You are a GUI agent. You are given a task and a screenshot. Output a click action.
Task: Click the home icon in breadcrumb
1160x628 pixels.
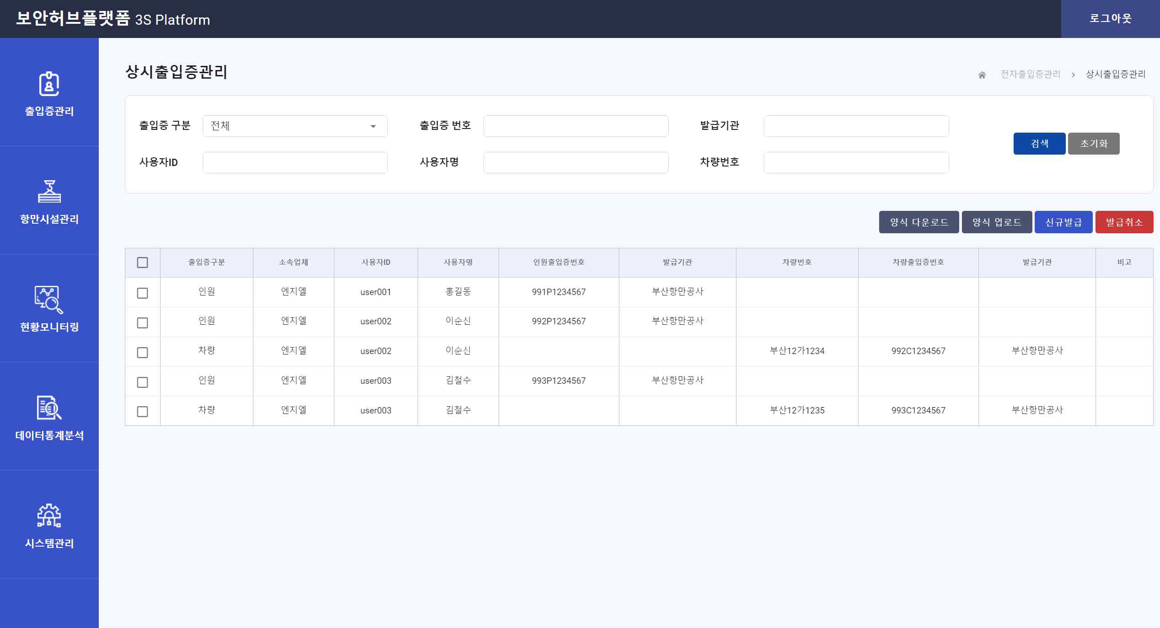pyautogui.click(x=982, y=75)
